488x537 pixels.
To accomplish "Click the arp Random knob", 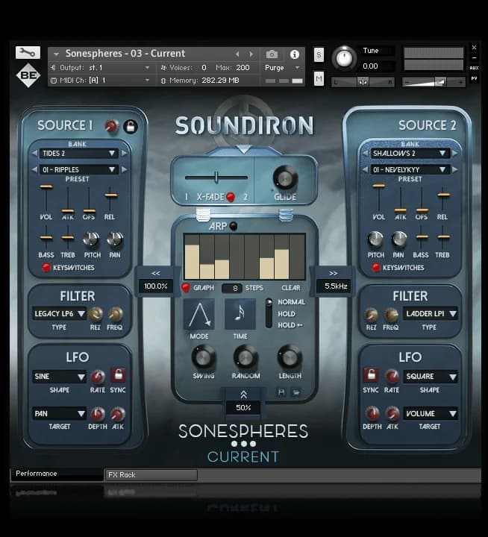I will tap(245, 358).
